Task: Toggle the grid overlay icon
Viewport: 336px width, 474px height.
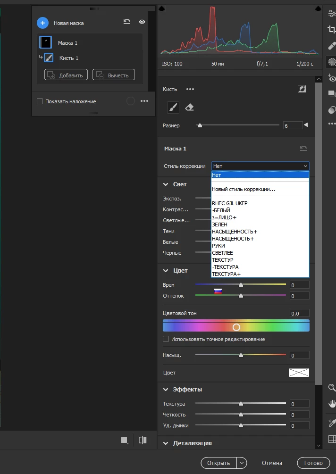Action: [332, 439]
